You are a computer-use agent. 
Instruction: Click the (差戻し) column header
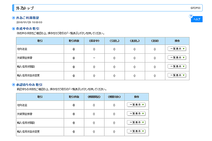(x=135, y=41)
